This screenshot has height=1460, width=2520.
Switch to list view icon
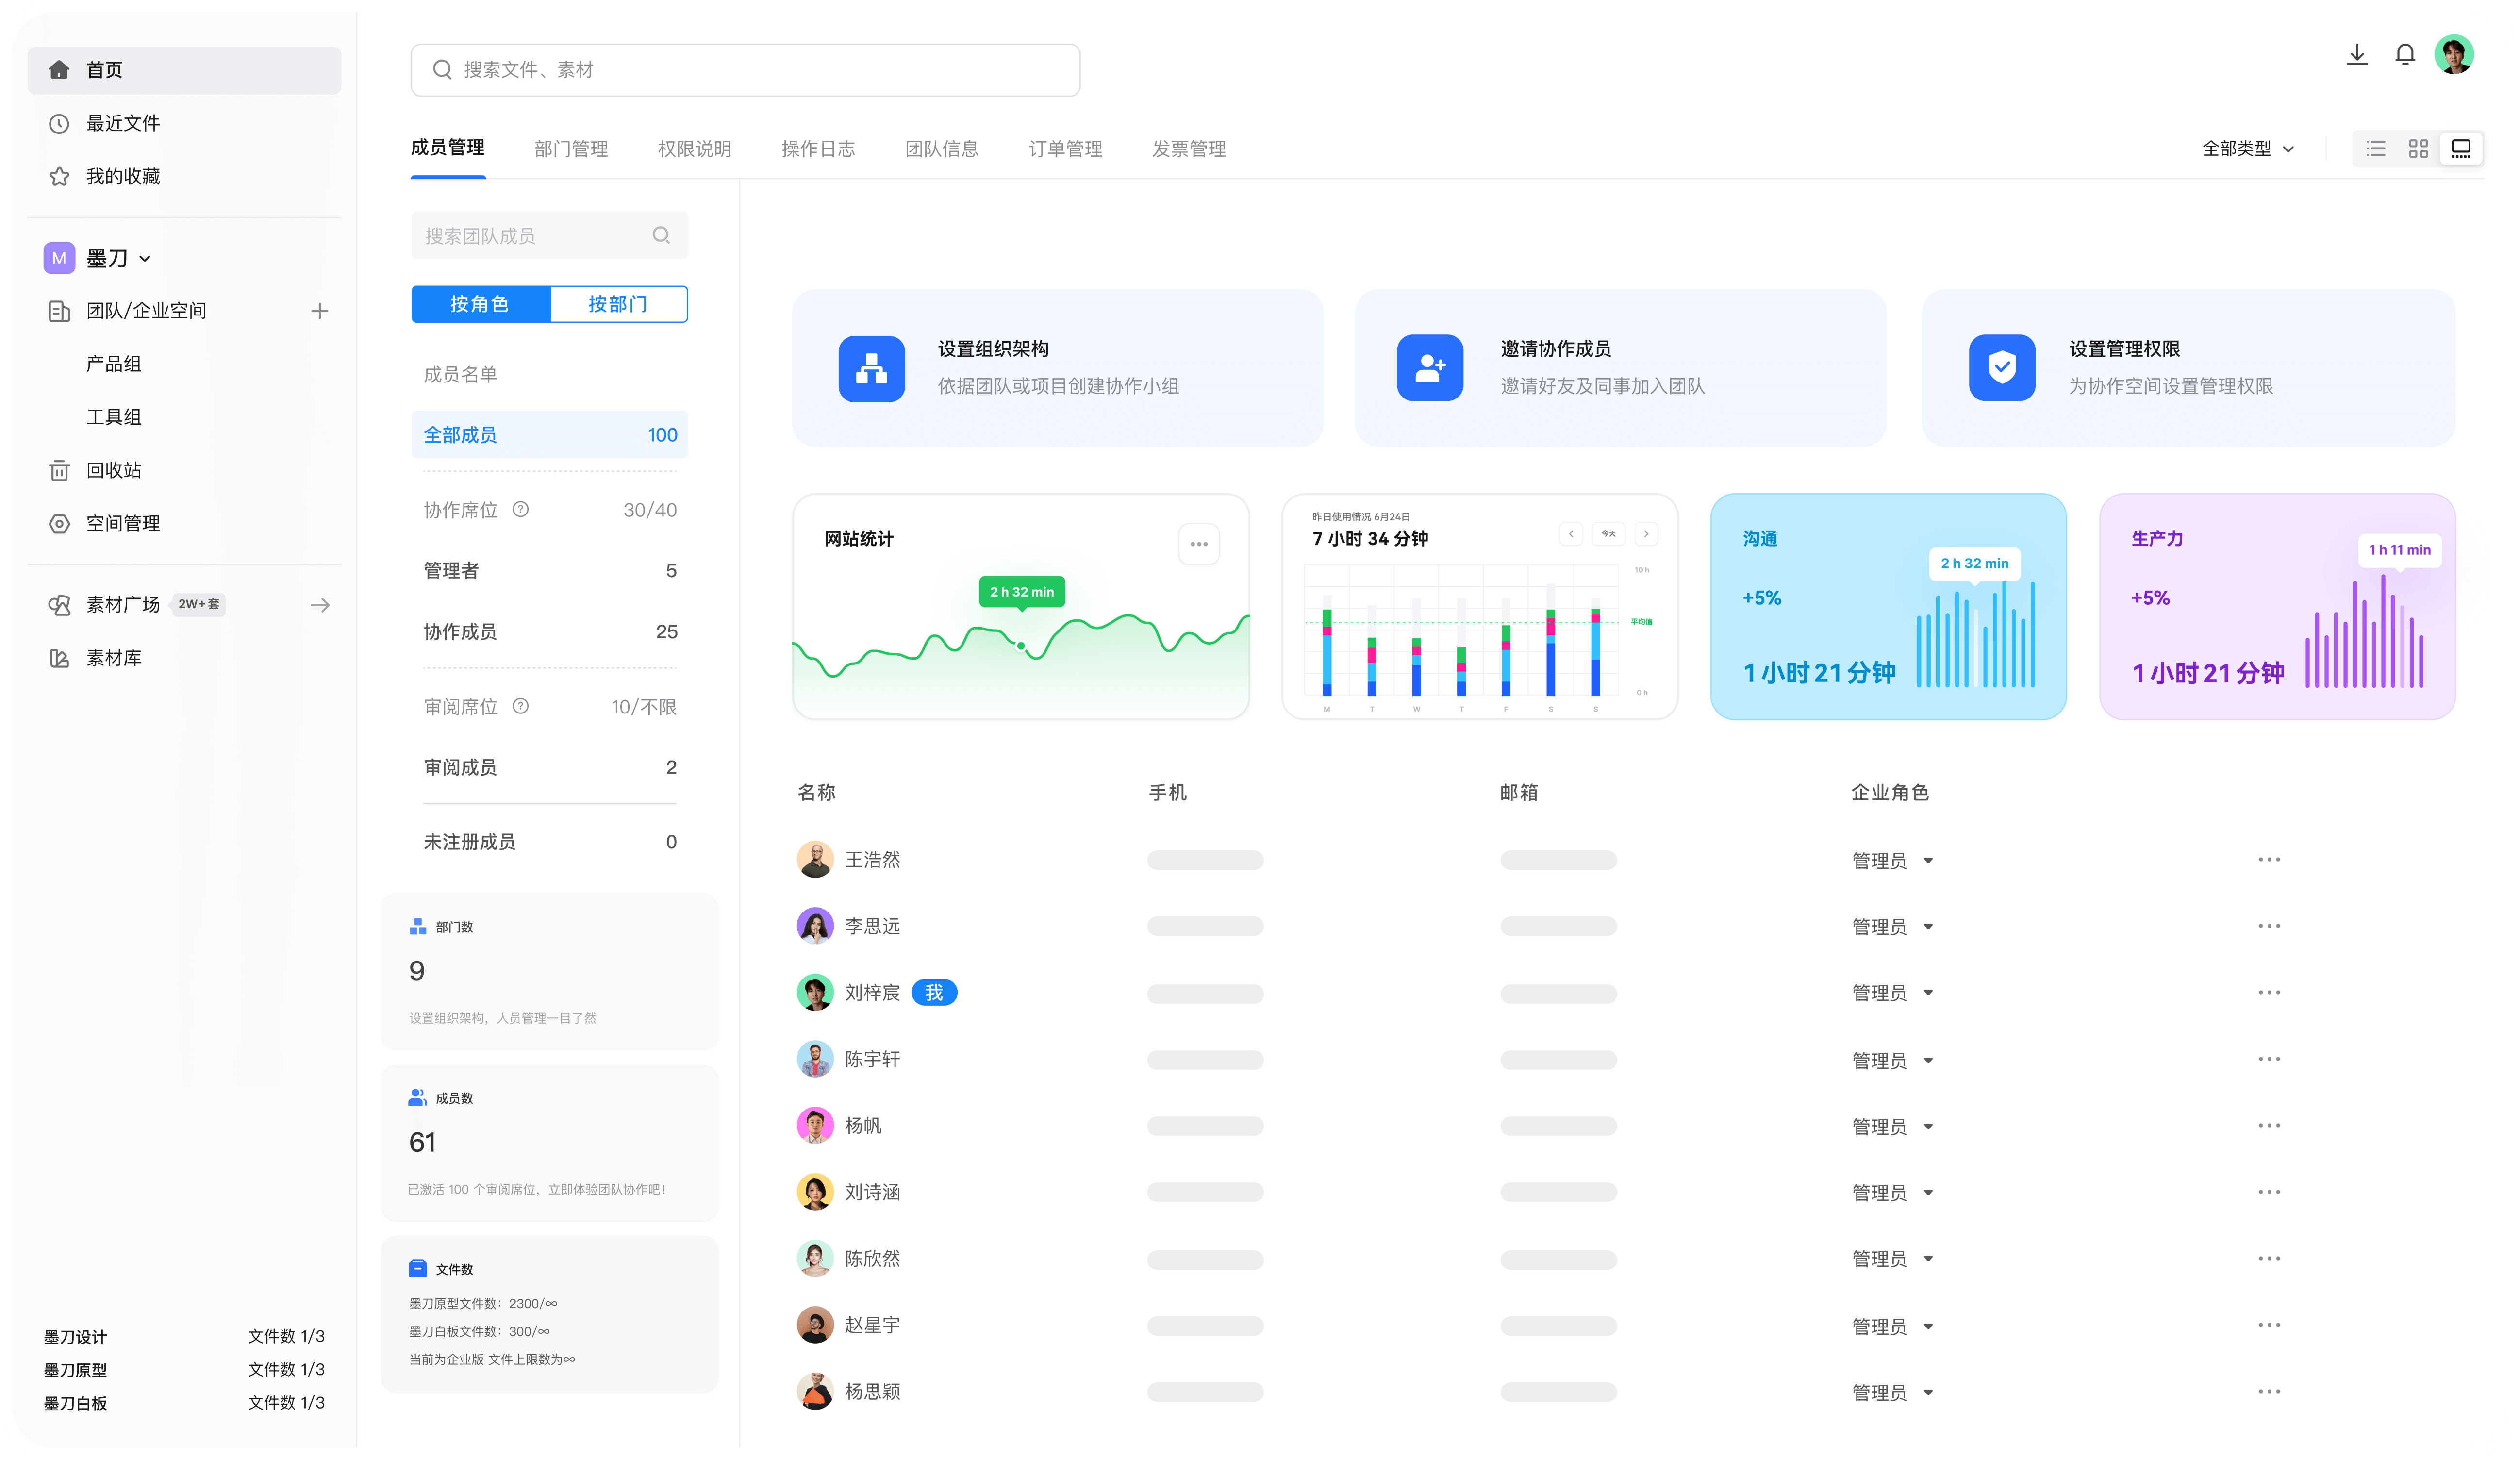click(2375, 149)
